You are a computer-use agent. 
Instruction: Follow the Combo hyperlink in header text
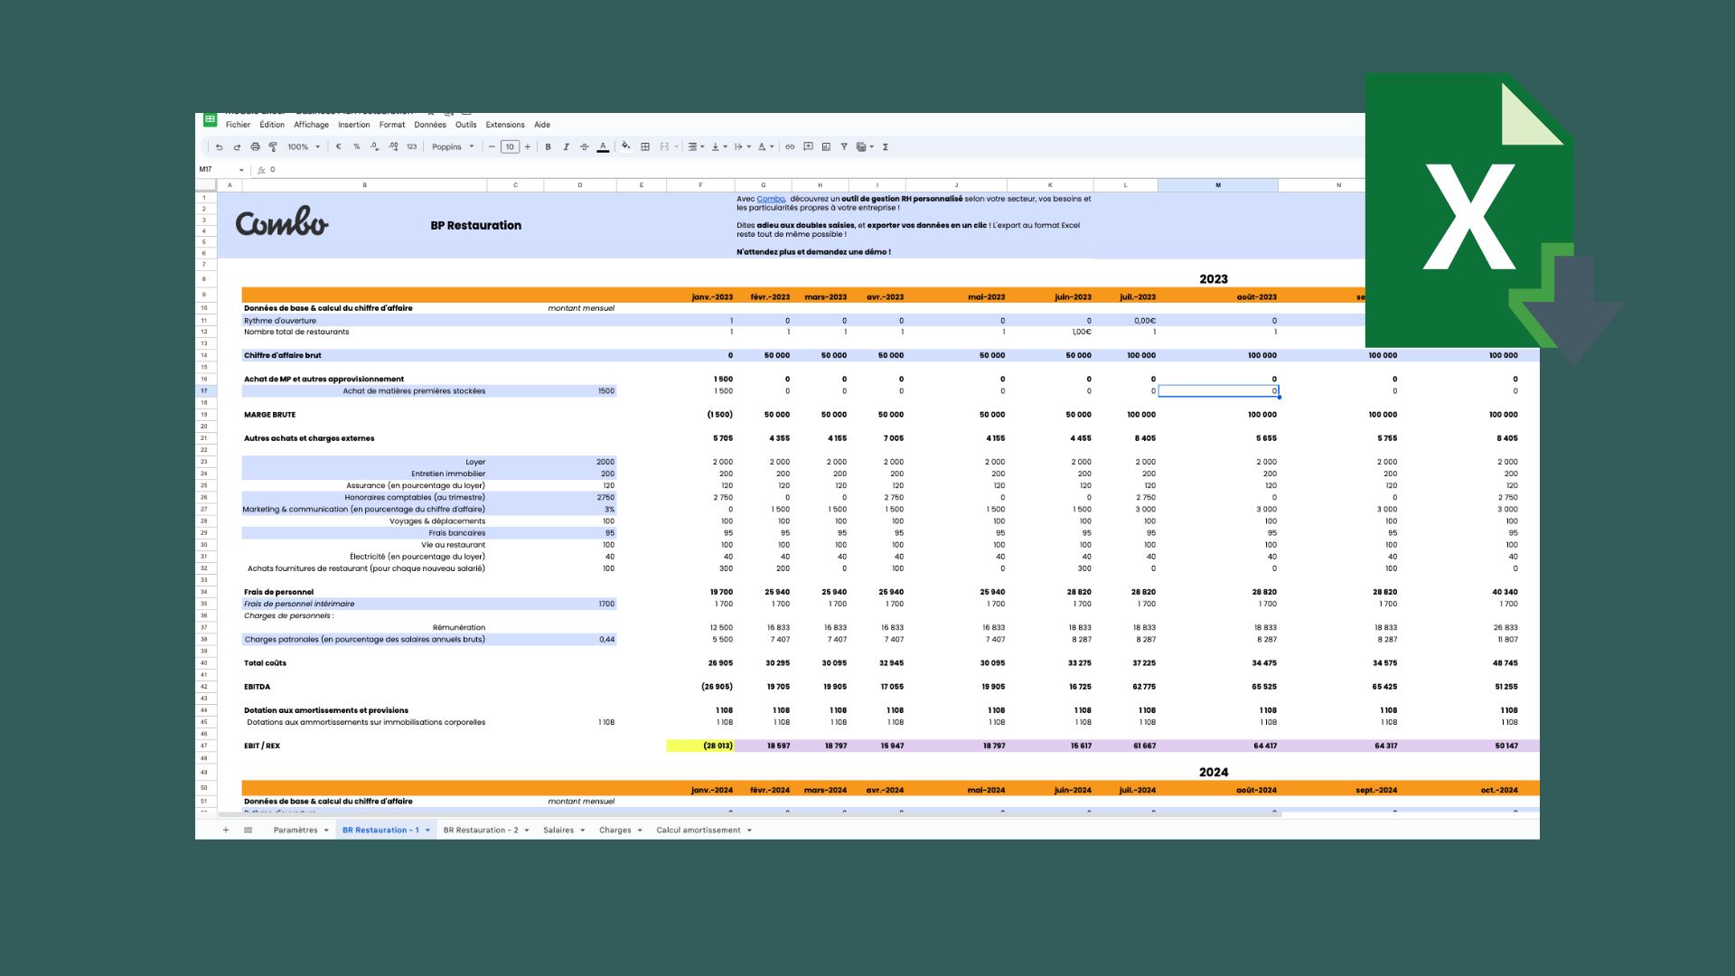[x=770, y=199]
